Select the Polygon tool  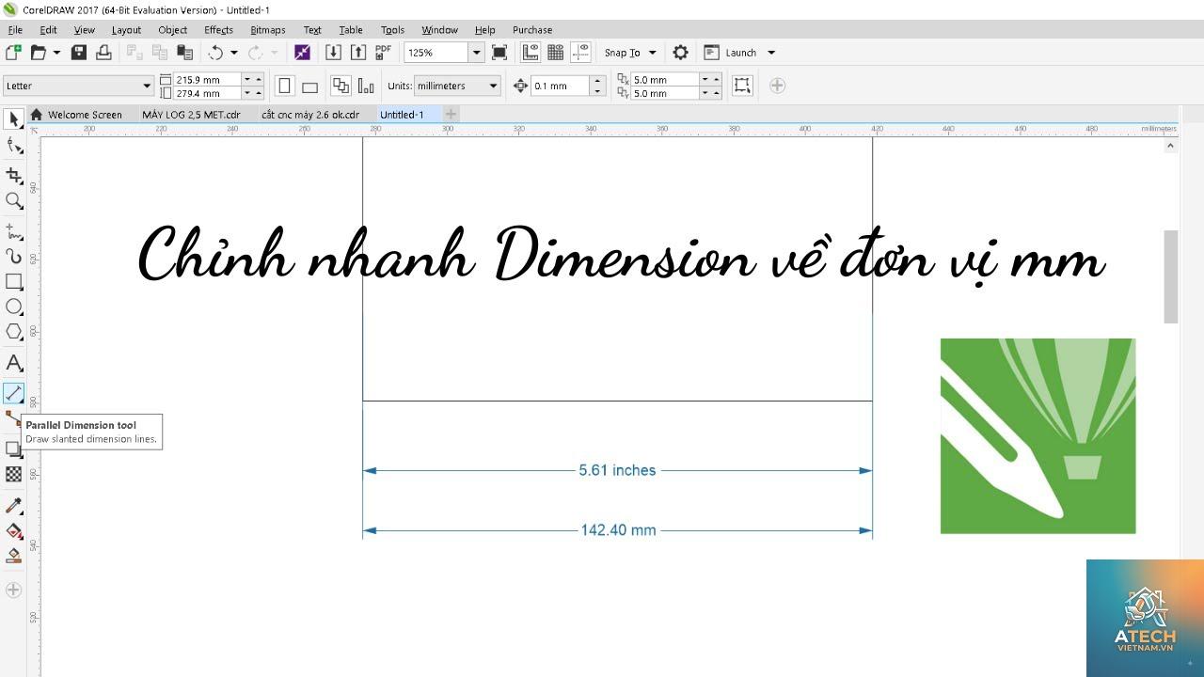click(x=13, y=332)
